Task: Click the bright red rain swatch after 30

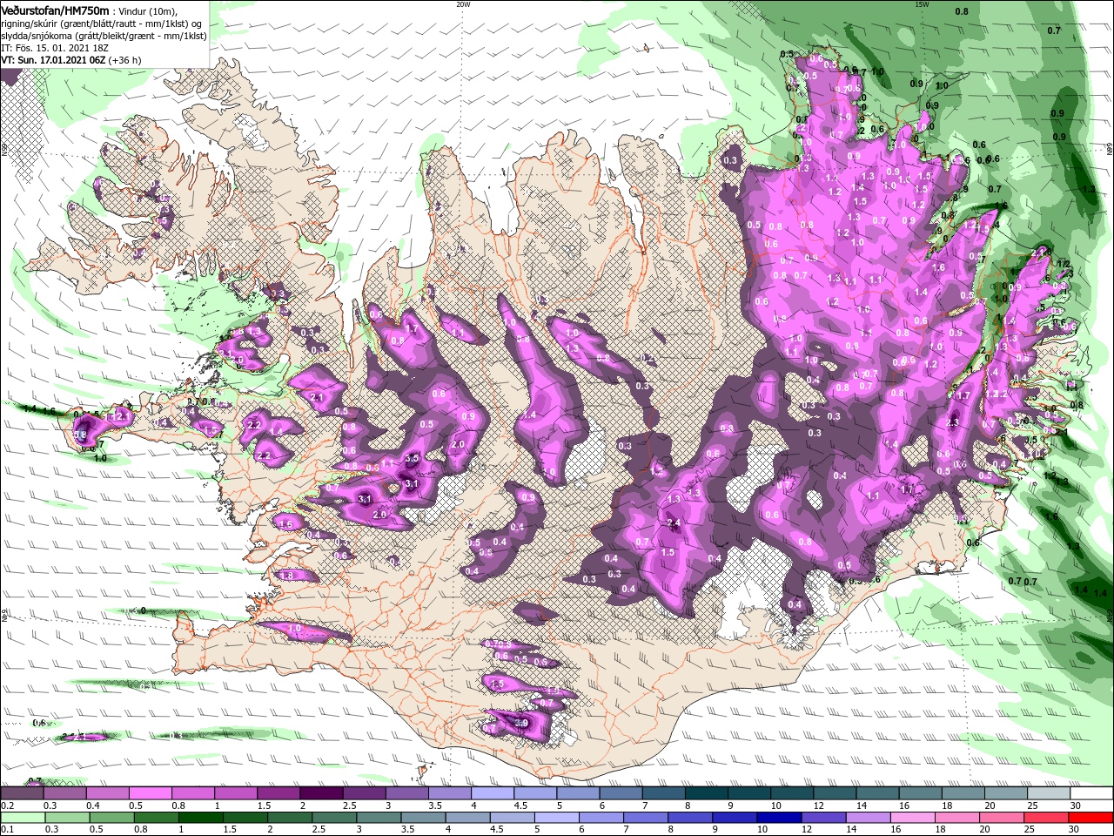Action: pos(1091,818)
